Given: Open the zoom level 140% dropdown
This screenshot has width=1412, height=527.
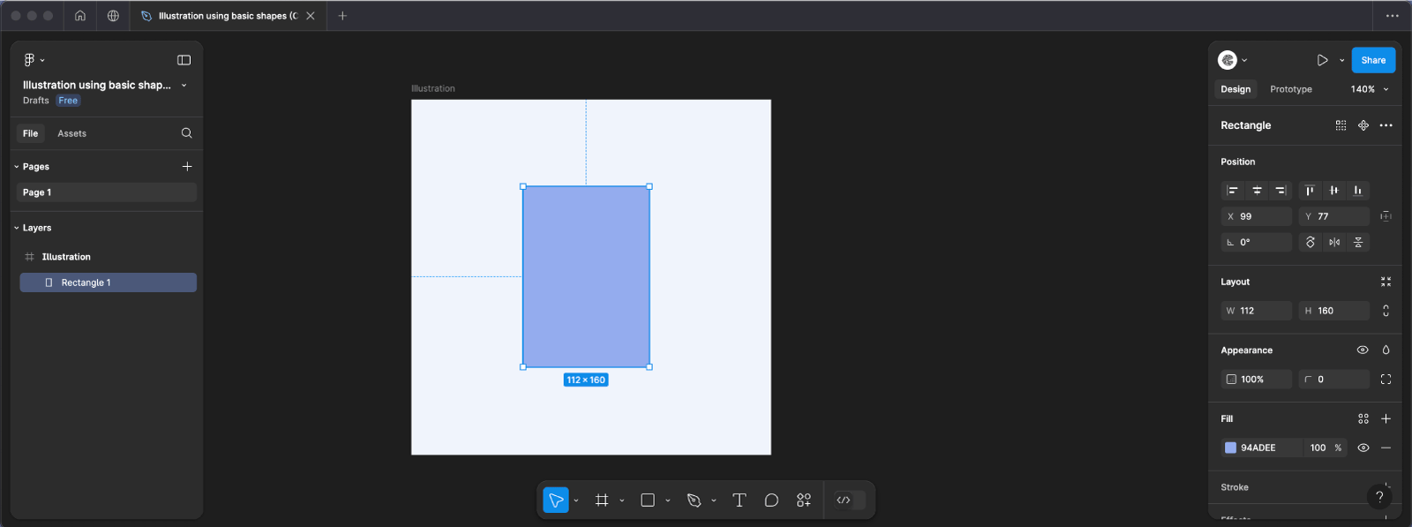Looking at the screenshot, I should [1369, 89].
